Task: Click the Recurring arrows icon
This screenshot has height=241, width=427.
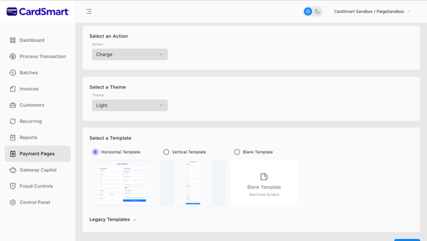Action: click(x=13, y=121)
